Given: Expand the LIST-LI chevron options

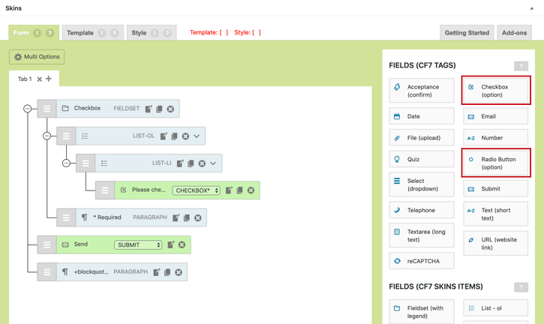Looking at the screenshot, I should tap(213, 163).
